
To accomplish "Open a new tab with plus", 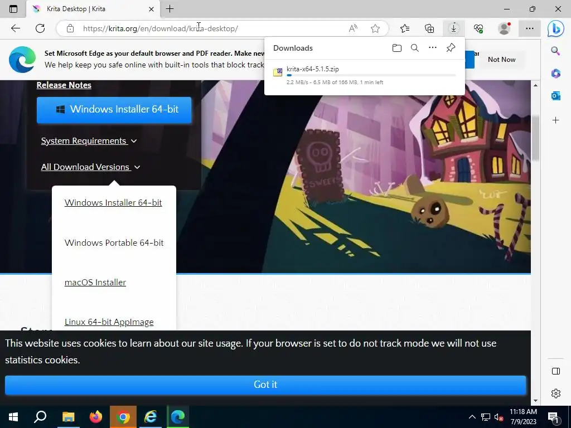I will tap(170, 9).
